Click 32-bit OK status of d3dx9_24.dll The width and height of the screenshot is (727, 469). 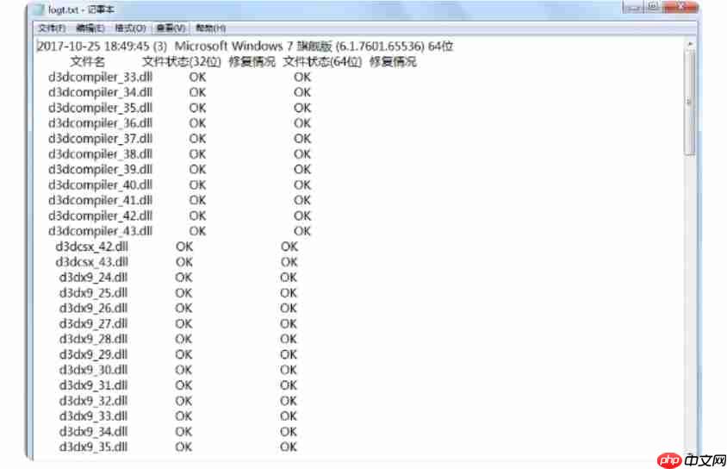pos(183,278)
